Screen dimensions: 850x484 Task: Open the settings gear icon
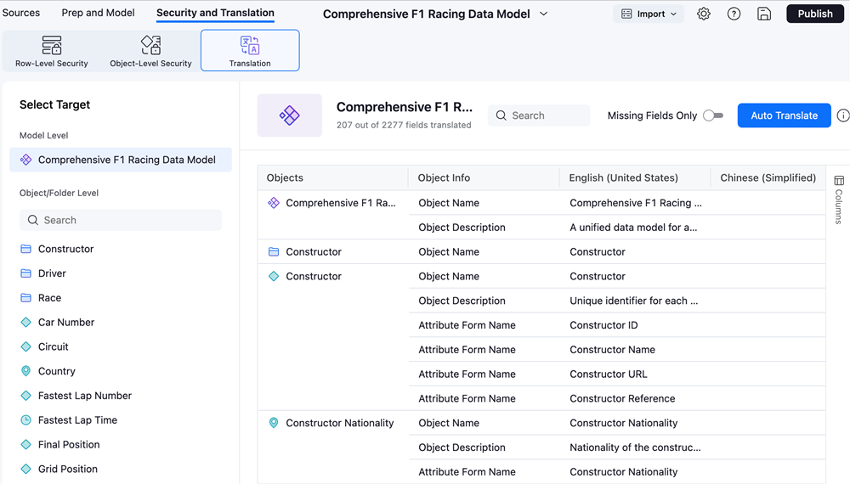pyautogui.click(x=704, y=14)
